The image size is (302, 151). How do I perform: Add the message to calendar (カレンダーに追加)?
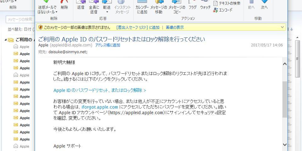click(142, 7)
